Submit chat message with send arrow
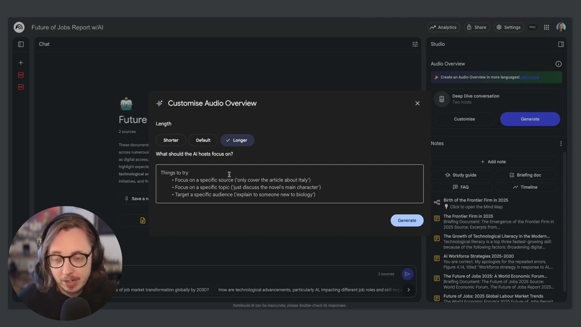581x327 pixels. pyautogui.click(x=407, y=274)
